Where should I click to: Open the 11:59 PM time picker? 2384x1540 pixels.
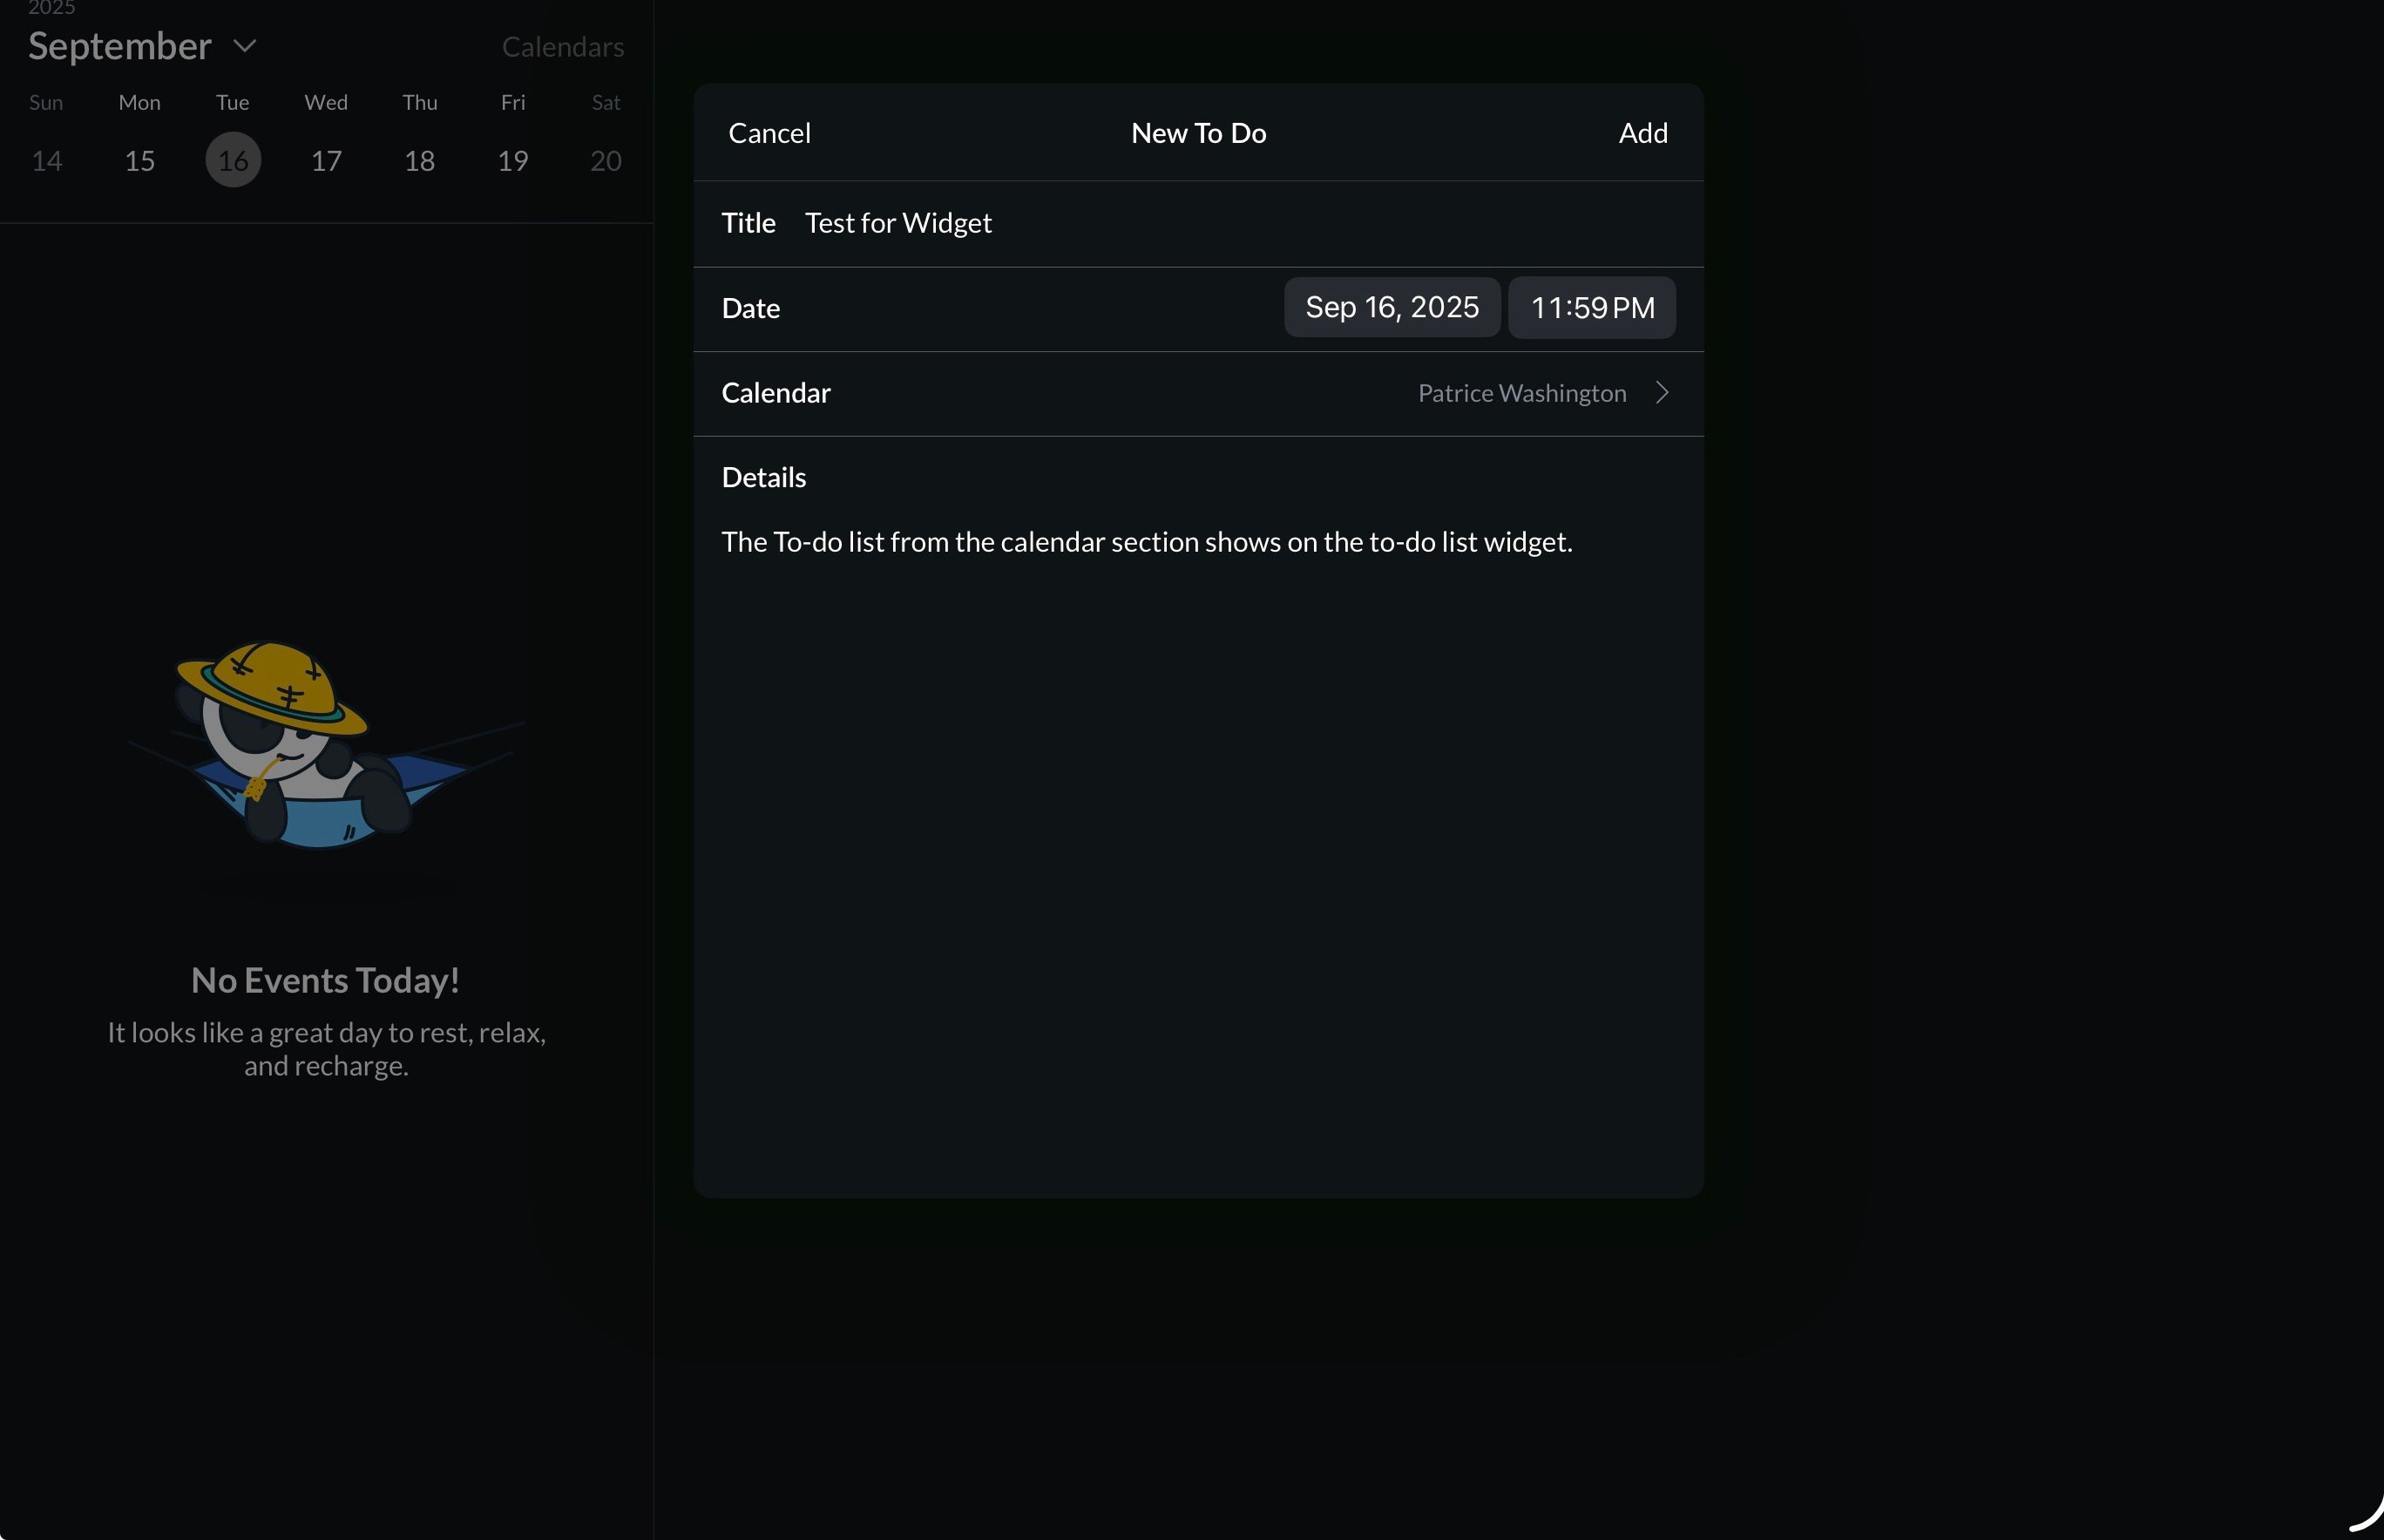pos(1591,307)
